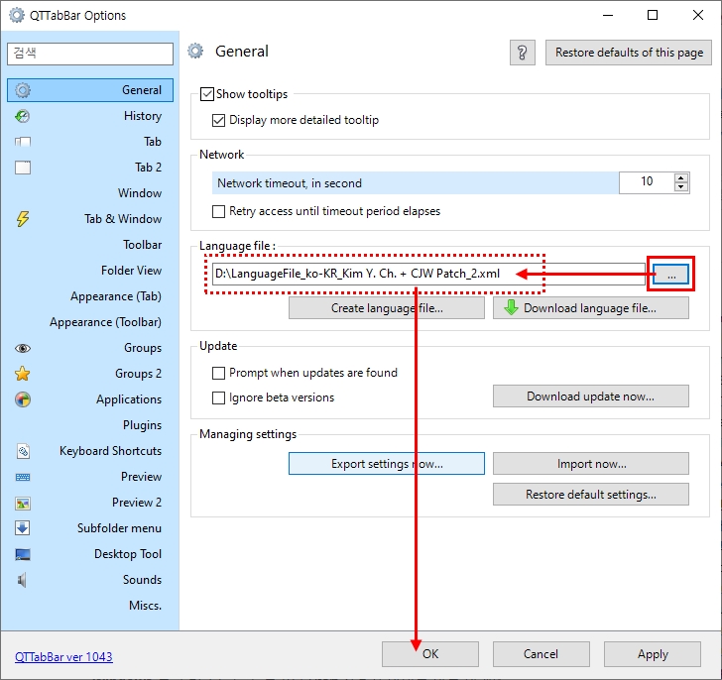Screen dimensions: 722x680
Task: Uncheck Display more detailed tooltip
Action: [218, 121]
